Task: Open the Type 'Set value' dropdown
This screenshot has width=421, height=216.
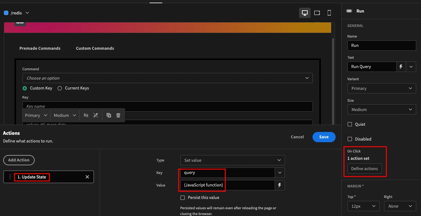Action: (x=232, y=160)
